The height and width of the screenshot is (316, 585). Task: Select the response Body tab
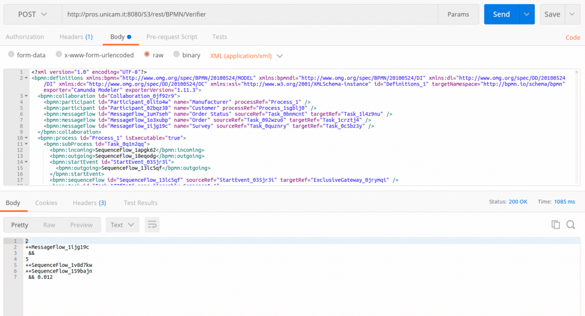click(x=13, y=203)
